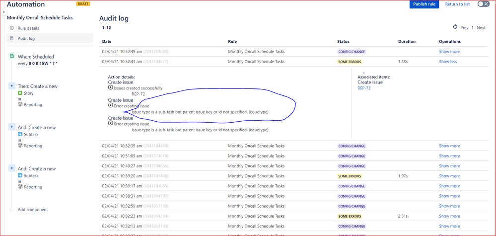
Task: Click the CONFIG CHANGE badge at 10:52:49 am
Action: click(x=352, y=52)
